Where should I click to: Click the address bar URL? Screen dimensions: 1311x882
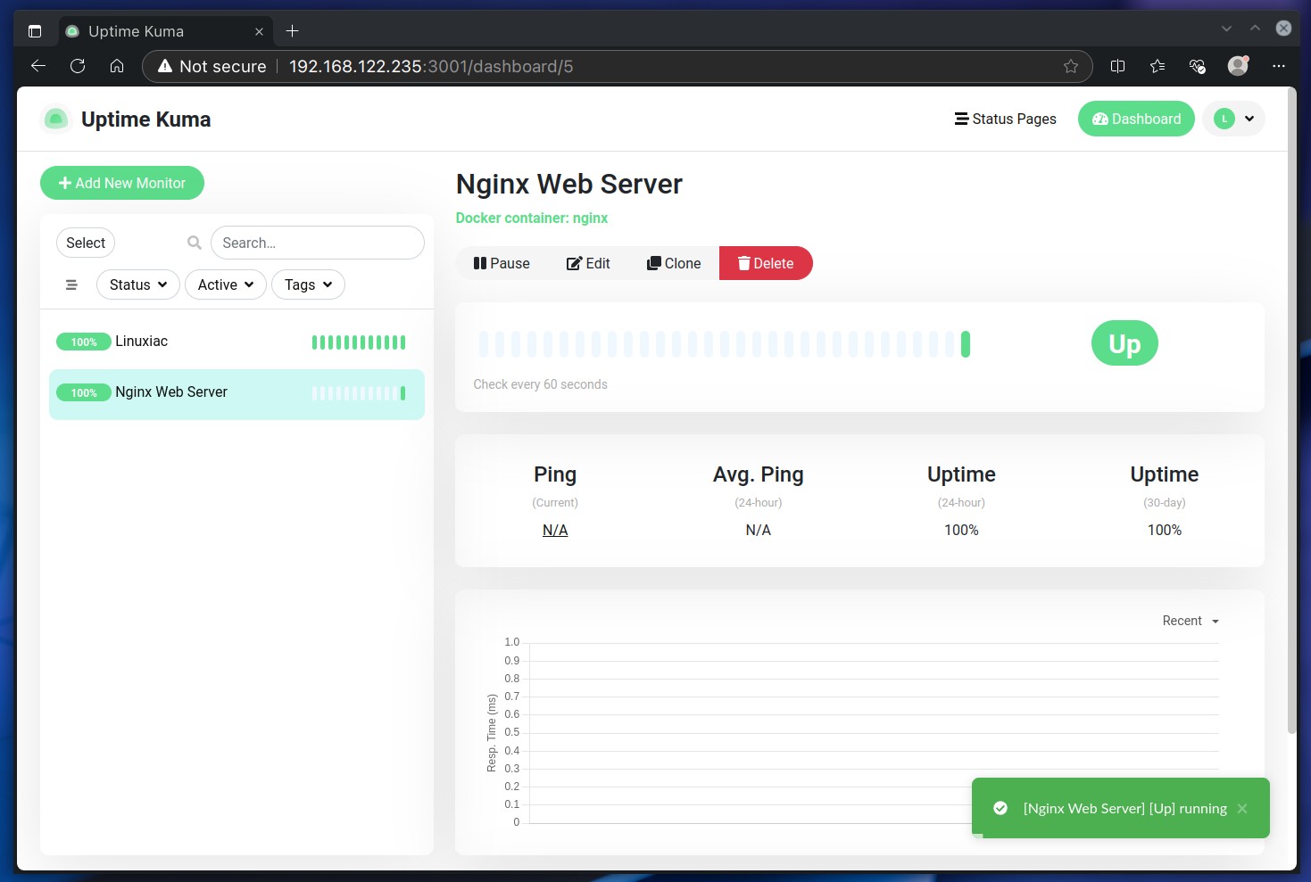click(x=431, y=66)
